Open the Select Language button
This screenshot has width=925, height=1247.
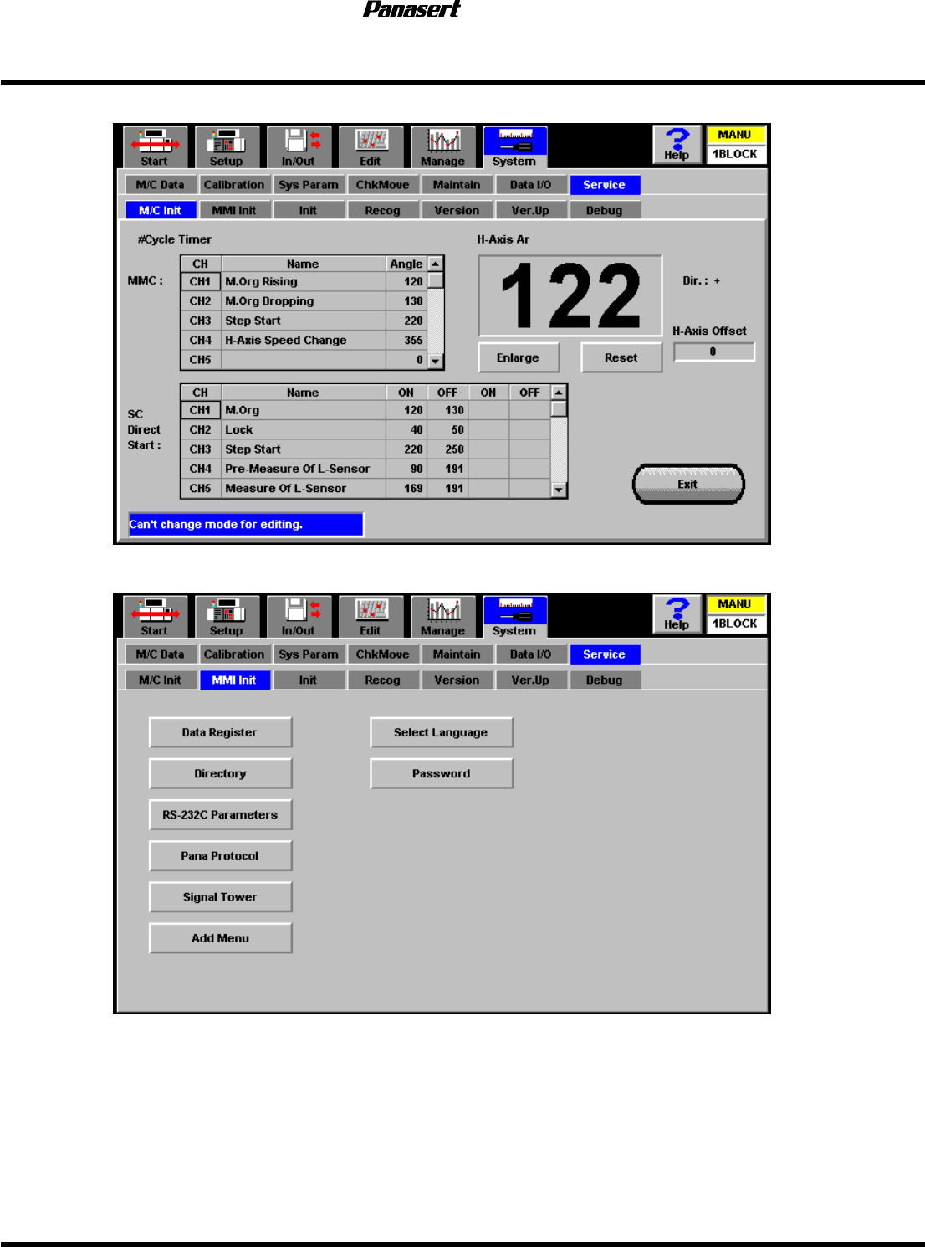[x=442, y=732]
